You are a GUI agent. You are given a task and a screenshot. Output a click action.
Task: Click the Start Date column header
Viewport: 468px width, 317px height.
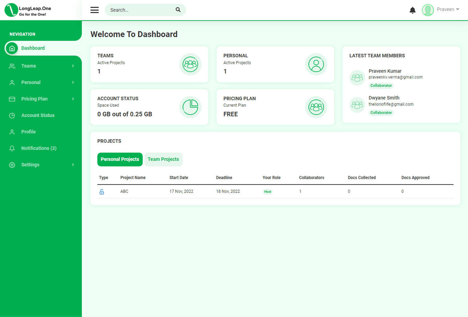[x=179, y=178]
